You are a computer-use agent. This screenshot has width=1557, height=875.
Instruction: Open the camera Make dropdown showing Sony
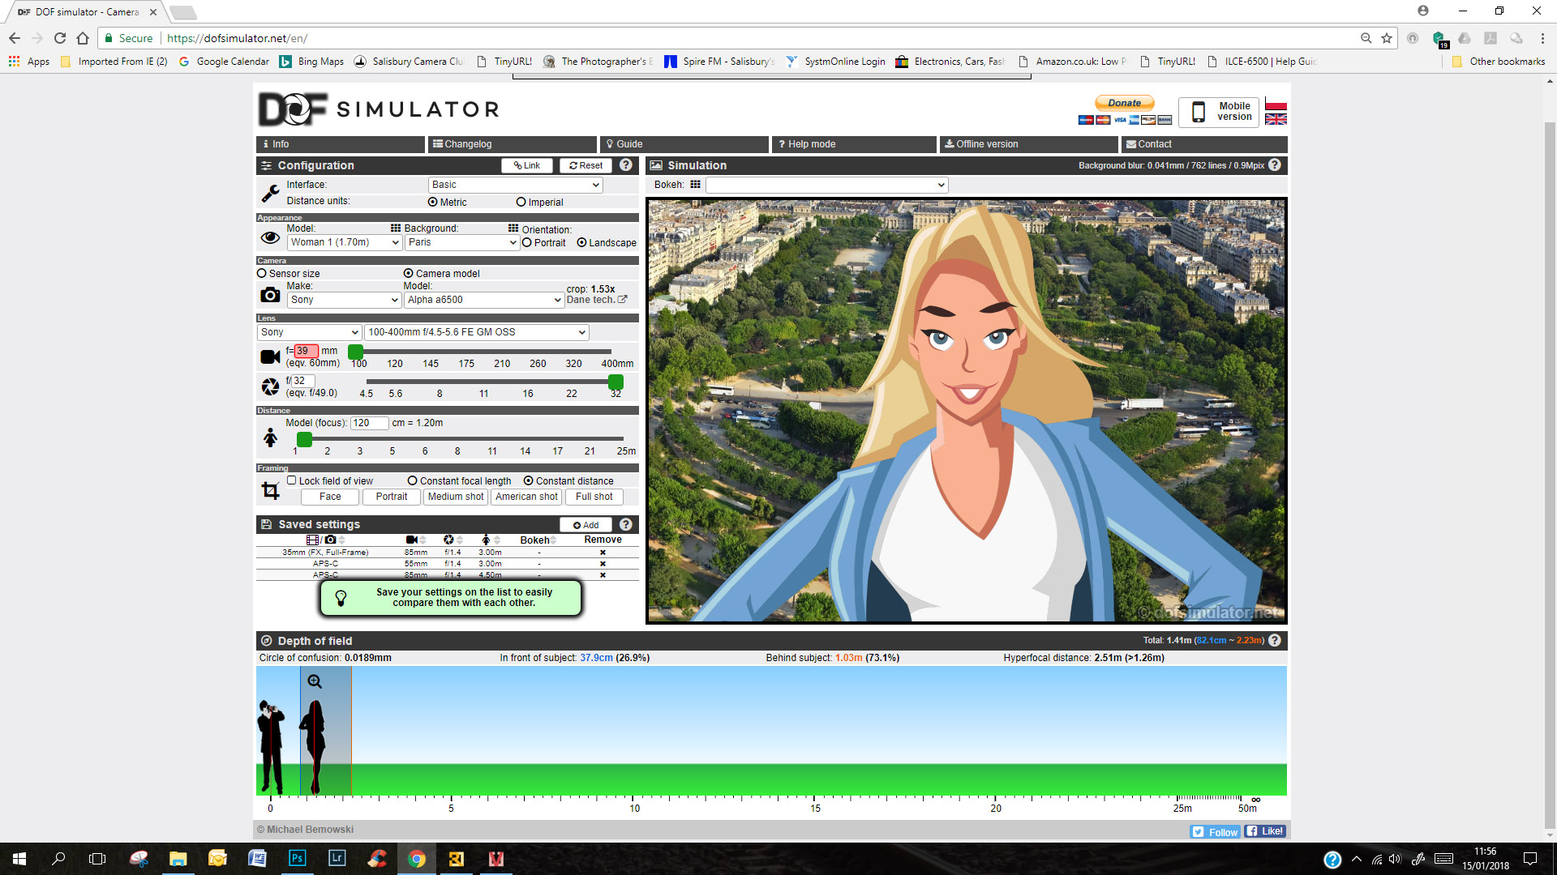[345, 300]
